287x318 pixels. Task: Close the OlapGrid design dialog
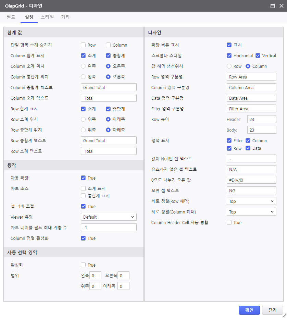(x=281, y=6)
